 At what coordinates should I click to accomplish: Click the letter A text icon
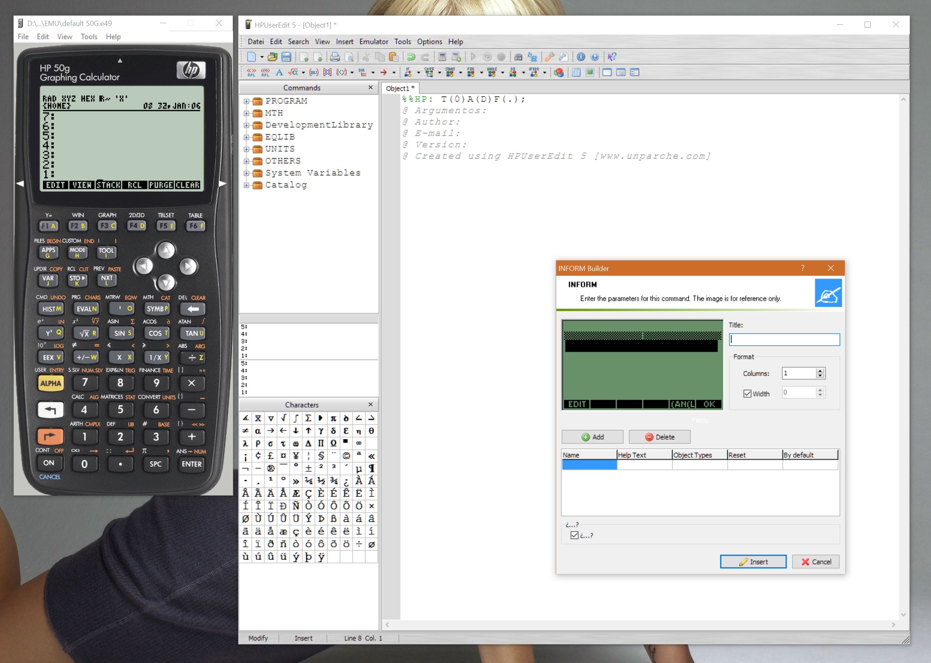pyautogui.click(x=280, y=72)
